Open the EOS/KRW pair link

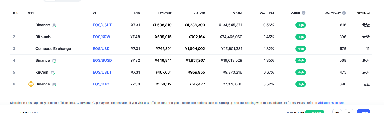pyautogui.click(x=101, y=37)
